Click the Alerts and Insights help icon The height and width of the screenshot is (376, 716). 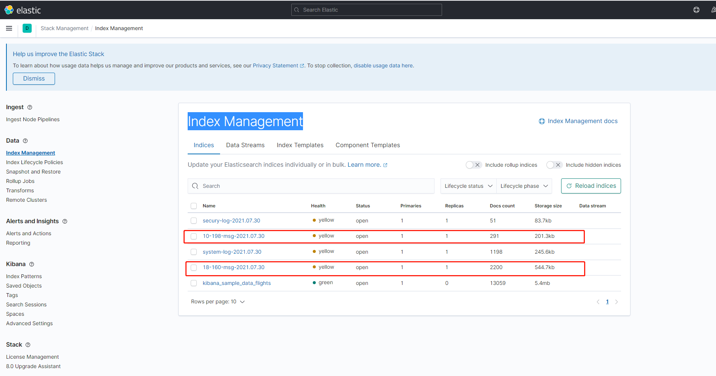[65, 221]
